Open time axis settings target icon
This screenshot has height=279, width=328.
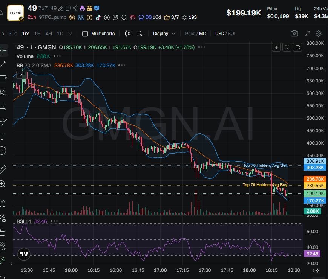click(316, 270)
